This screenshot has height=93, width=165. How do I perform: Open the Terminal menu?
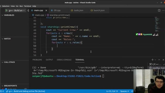(28, 6)
